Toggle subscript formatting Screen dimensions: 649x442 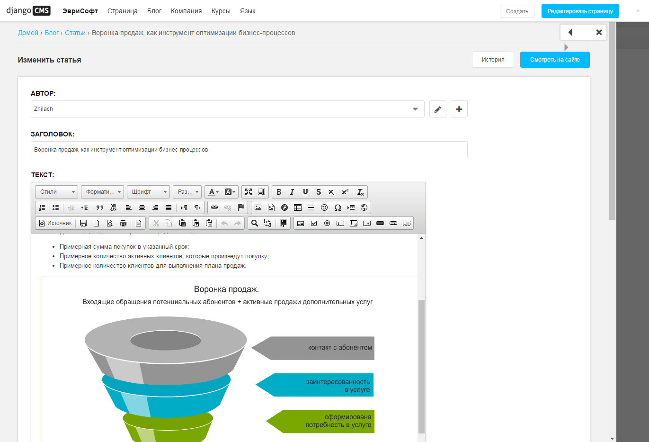point(332,192)
